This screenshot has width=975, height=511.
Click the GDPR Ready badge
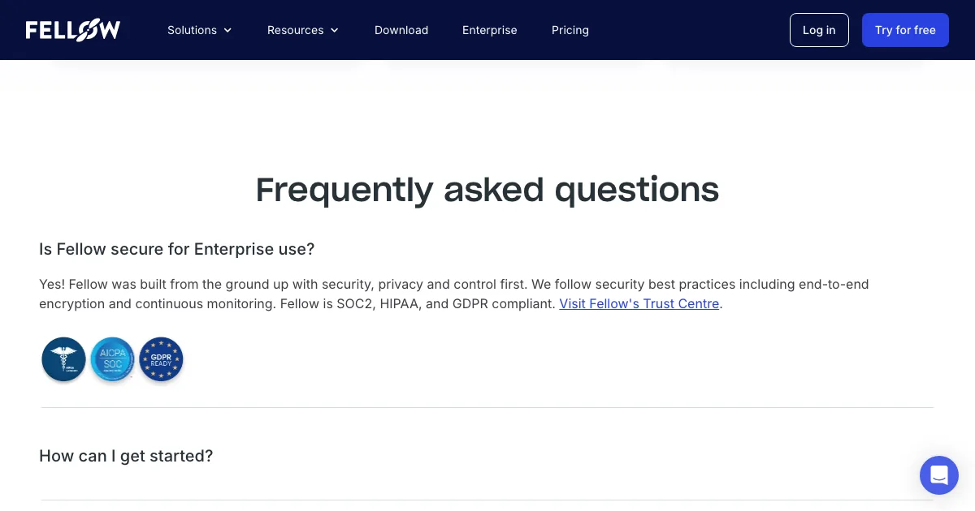161,359
